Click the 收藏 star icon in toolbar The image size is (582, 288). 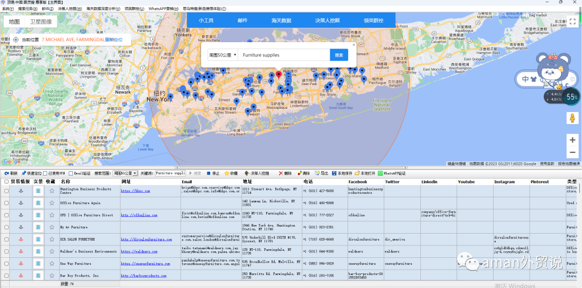point(226,173)
